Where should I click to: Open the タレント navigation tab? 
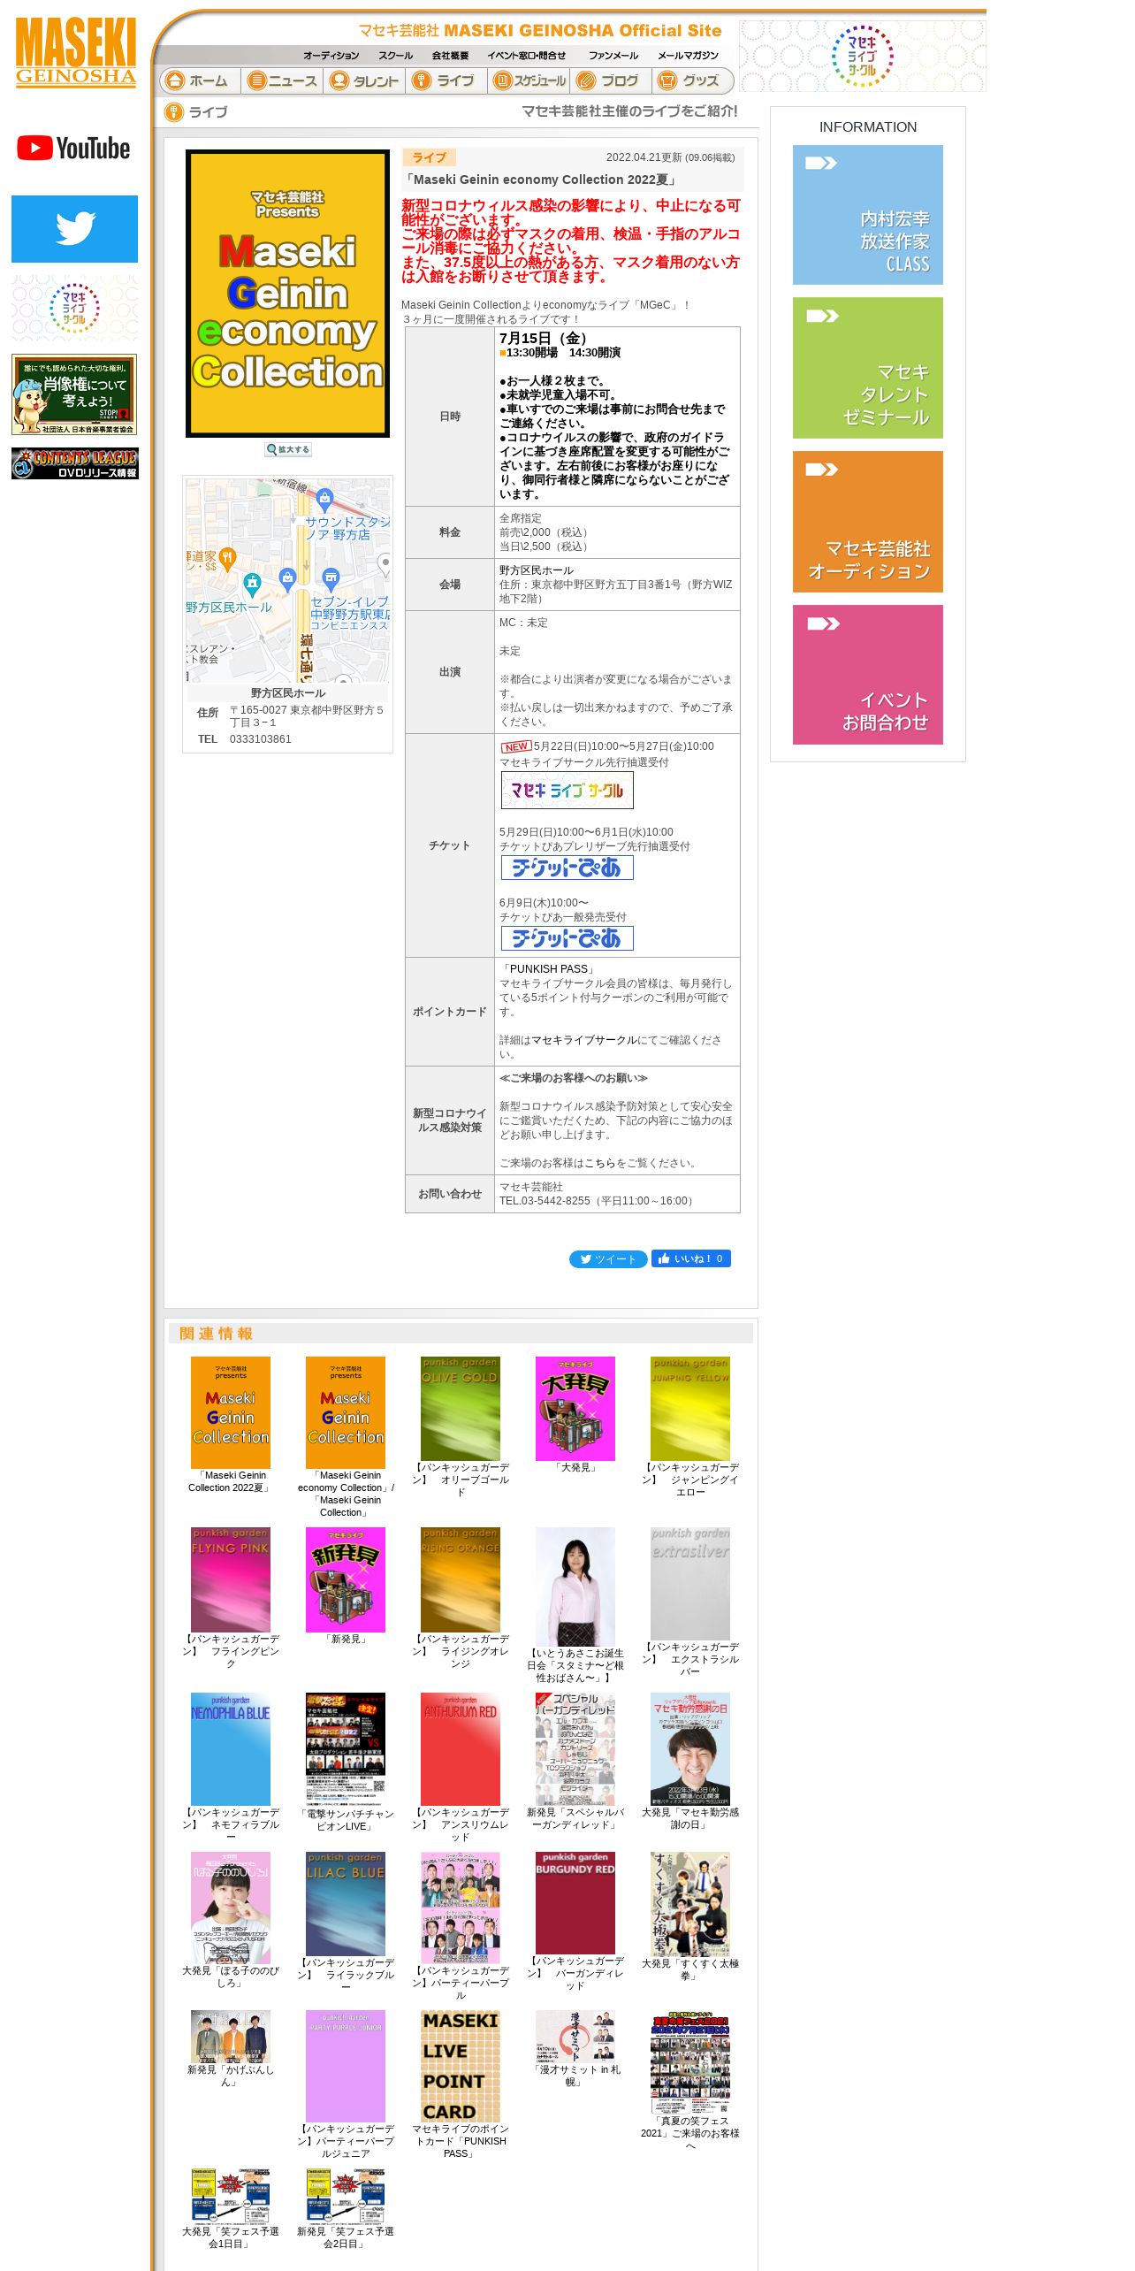tap(364, 80)
